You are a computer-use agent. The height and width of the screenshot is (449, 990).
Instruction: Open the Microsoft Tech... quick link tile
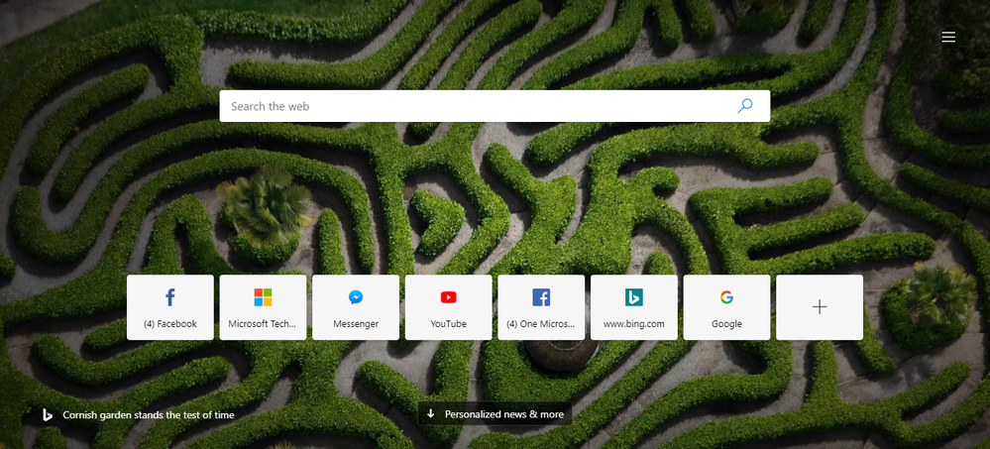pos(263,307)
